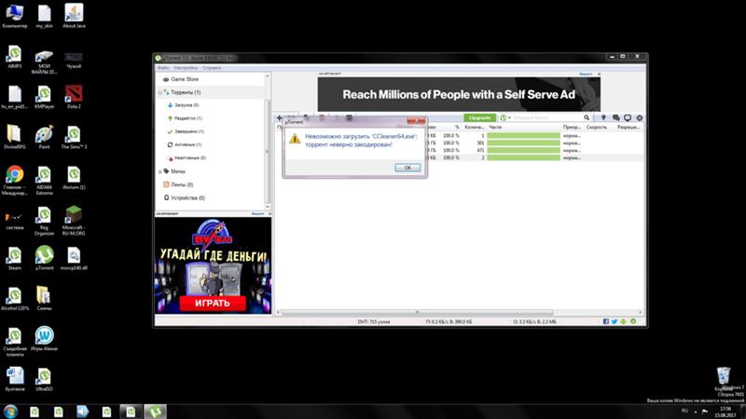Click OK in the error dialog
746x419 pixels.
click(408, 168)
